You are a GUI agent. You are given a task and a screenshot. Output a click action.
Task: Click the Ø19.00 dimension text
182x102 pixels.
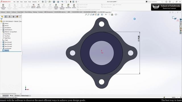pos(138,39)
